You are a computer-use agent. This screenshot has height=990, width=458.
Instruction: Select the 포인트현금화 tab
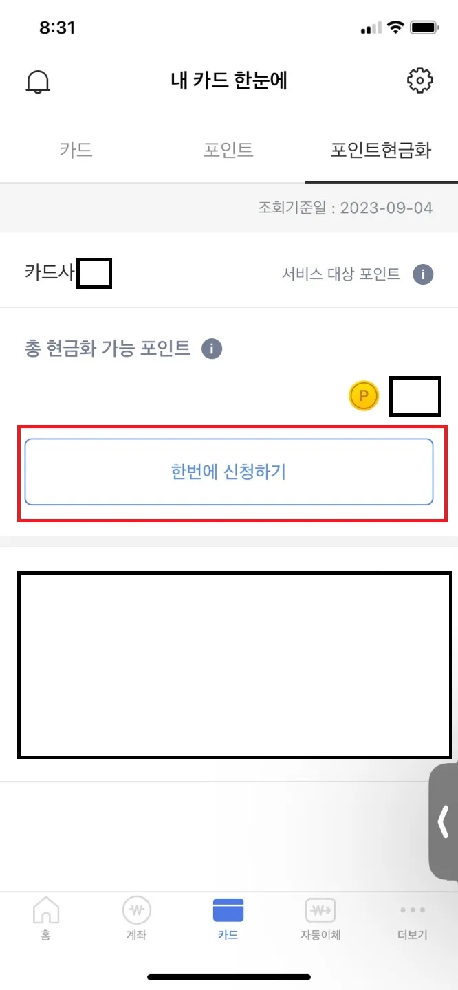click(381, 150)
